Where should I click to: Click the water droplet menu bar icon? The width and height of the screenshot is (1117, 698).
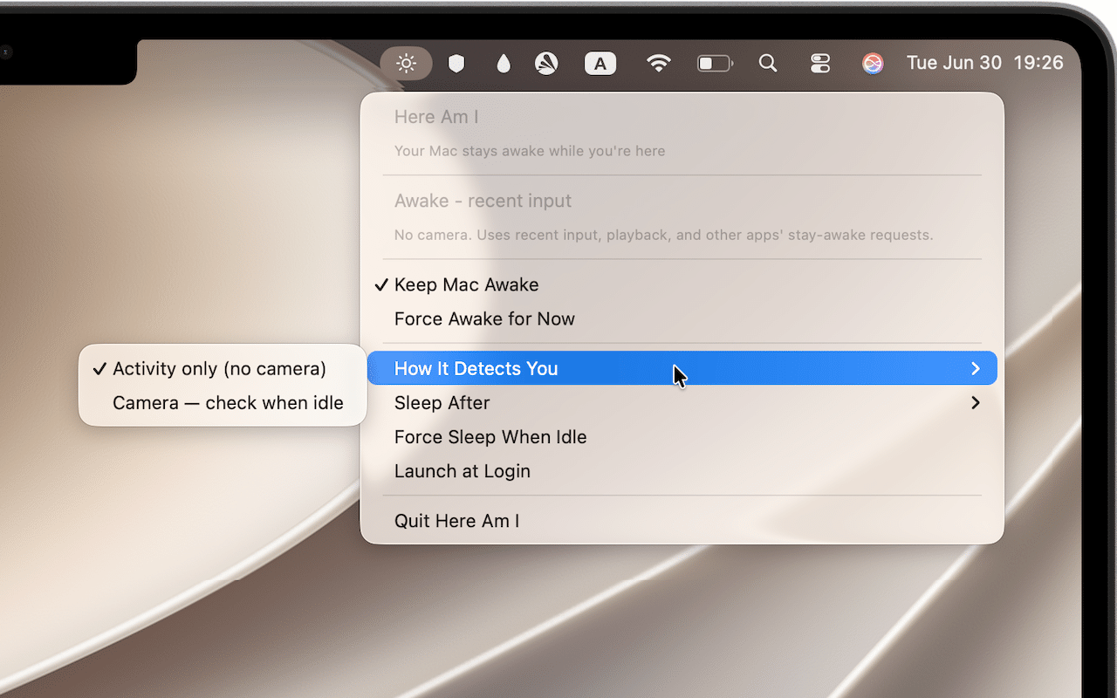pyautogui.click(x=503, y=63)
